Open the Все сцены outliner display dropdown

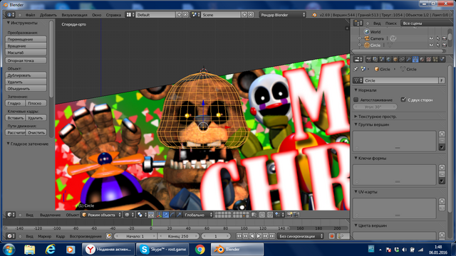[426, 23]
